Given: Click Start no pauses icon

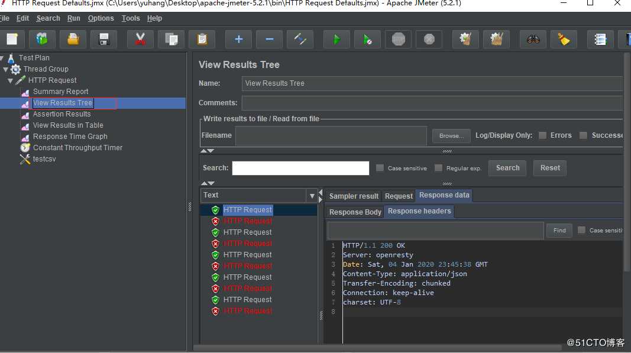Looking at the screenshot, I should coord(367,39).
